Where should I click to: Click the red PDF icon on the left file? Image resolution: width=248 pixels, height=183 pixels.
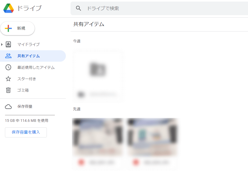coord(81,162)
